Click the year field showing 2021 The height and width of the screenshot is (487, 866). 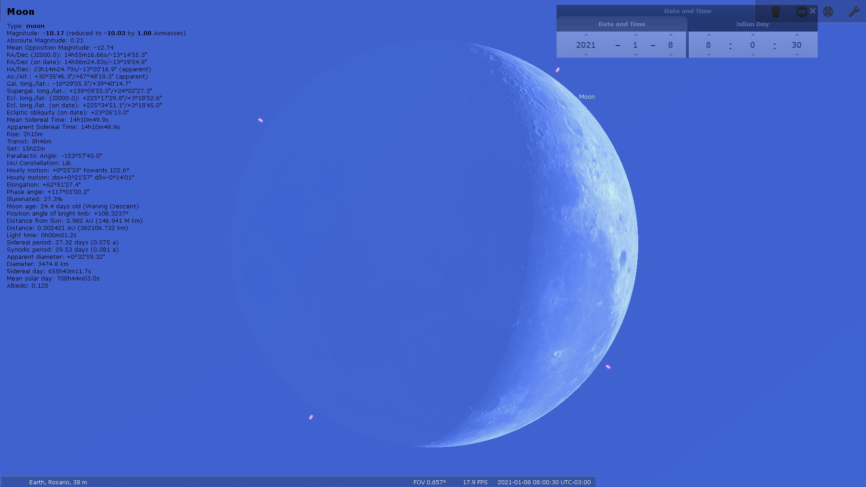[x=586, y=45]
